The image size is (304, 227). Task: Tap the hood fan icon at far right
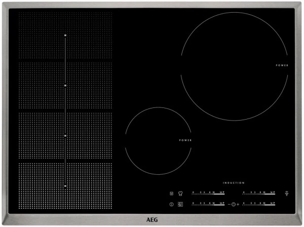point(287,193)
